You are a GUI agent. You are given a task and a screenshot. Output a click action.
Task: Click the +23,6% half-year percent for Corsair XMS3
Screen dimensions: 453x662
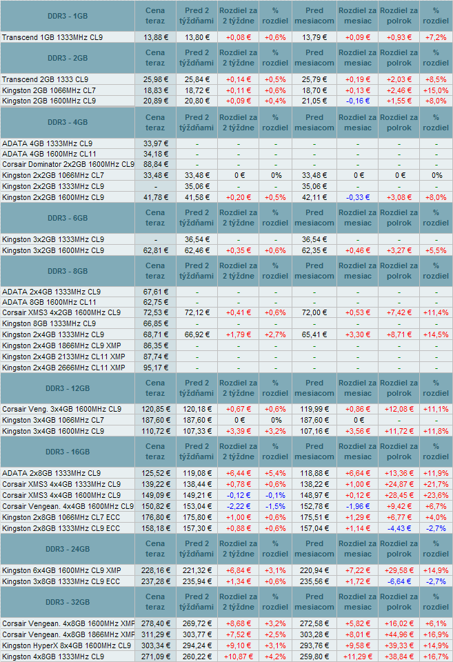436,495
